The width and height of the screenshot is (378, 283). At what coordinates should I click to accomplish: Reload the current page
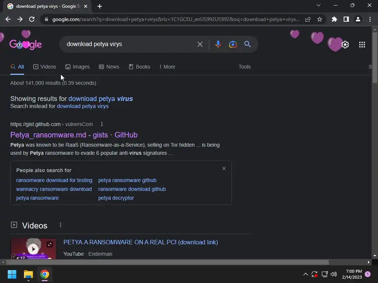tap(32, 19)
